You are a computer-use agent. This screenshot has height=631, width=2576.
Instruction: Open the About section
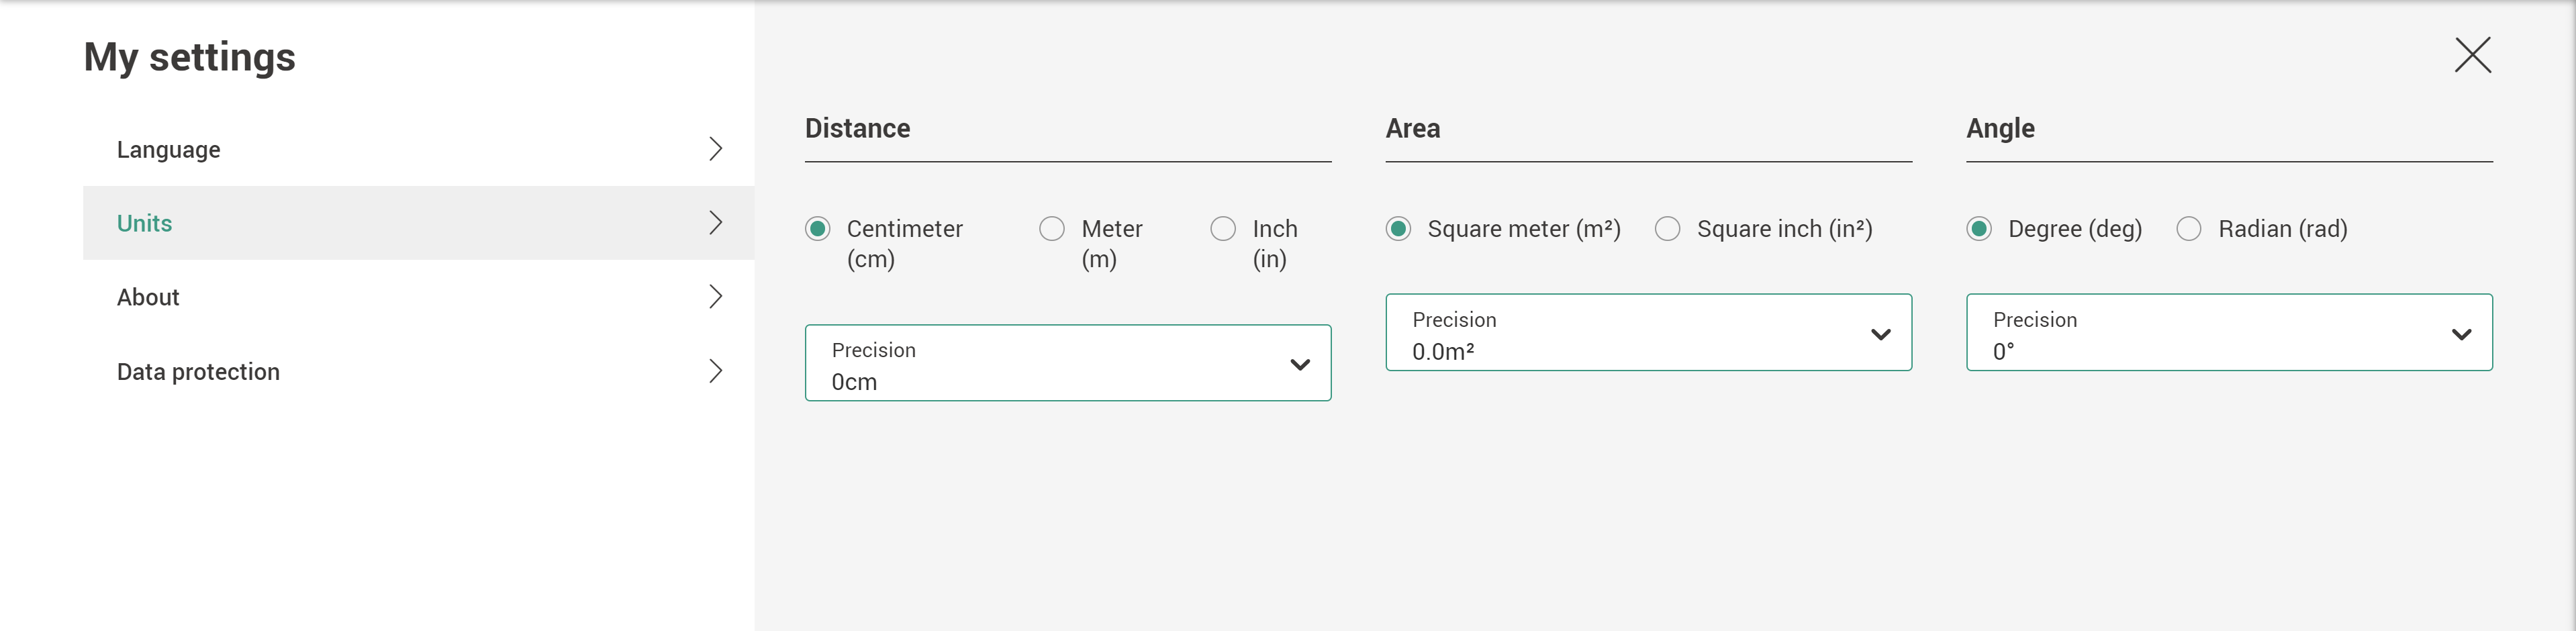(418, 297)
